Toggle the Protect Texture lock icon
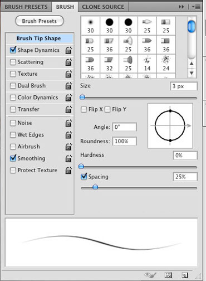 coord(68,171)
